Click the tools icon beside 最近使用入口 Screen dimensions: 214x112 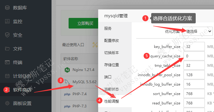coord(95,45)
